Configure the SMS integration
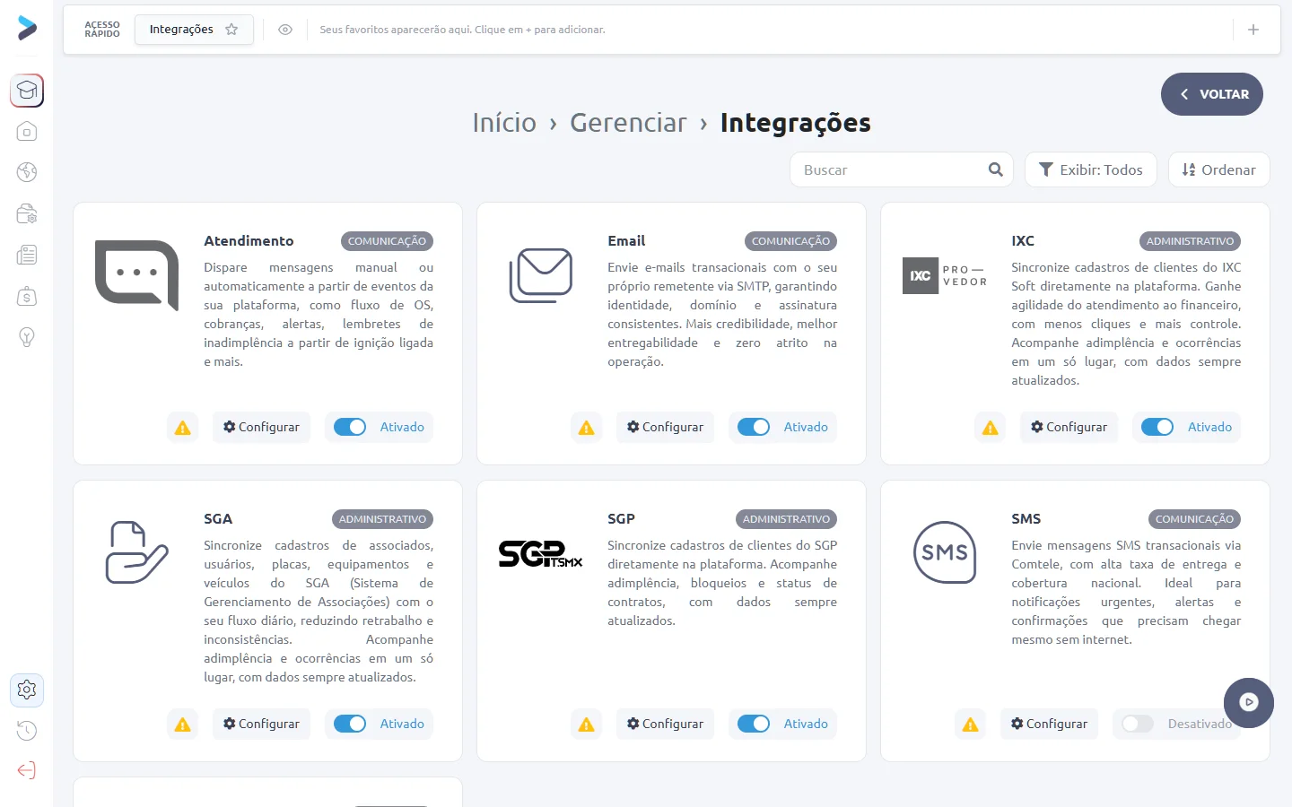This screenshot has height=807, width=1292. point(1049,725)
